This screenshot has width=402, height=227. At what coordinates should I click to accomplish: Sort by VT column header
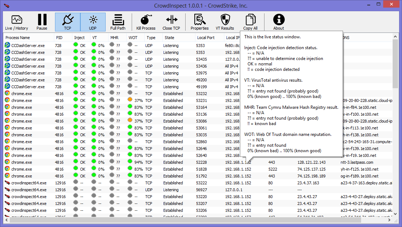(100, 38)
